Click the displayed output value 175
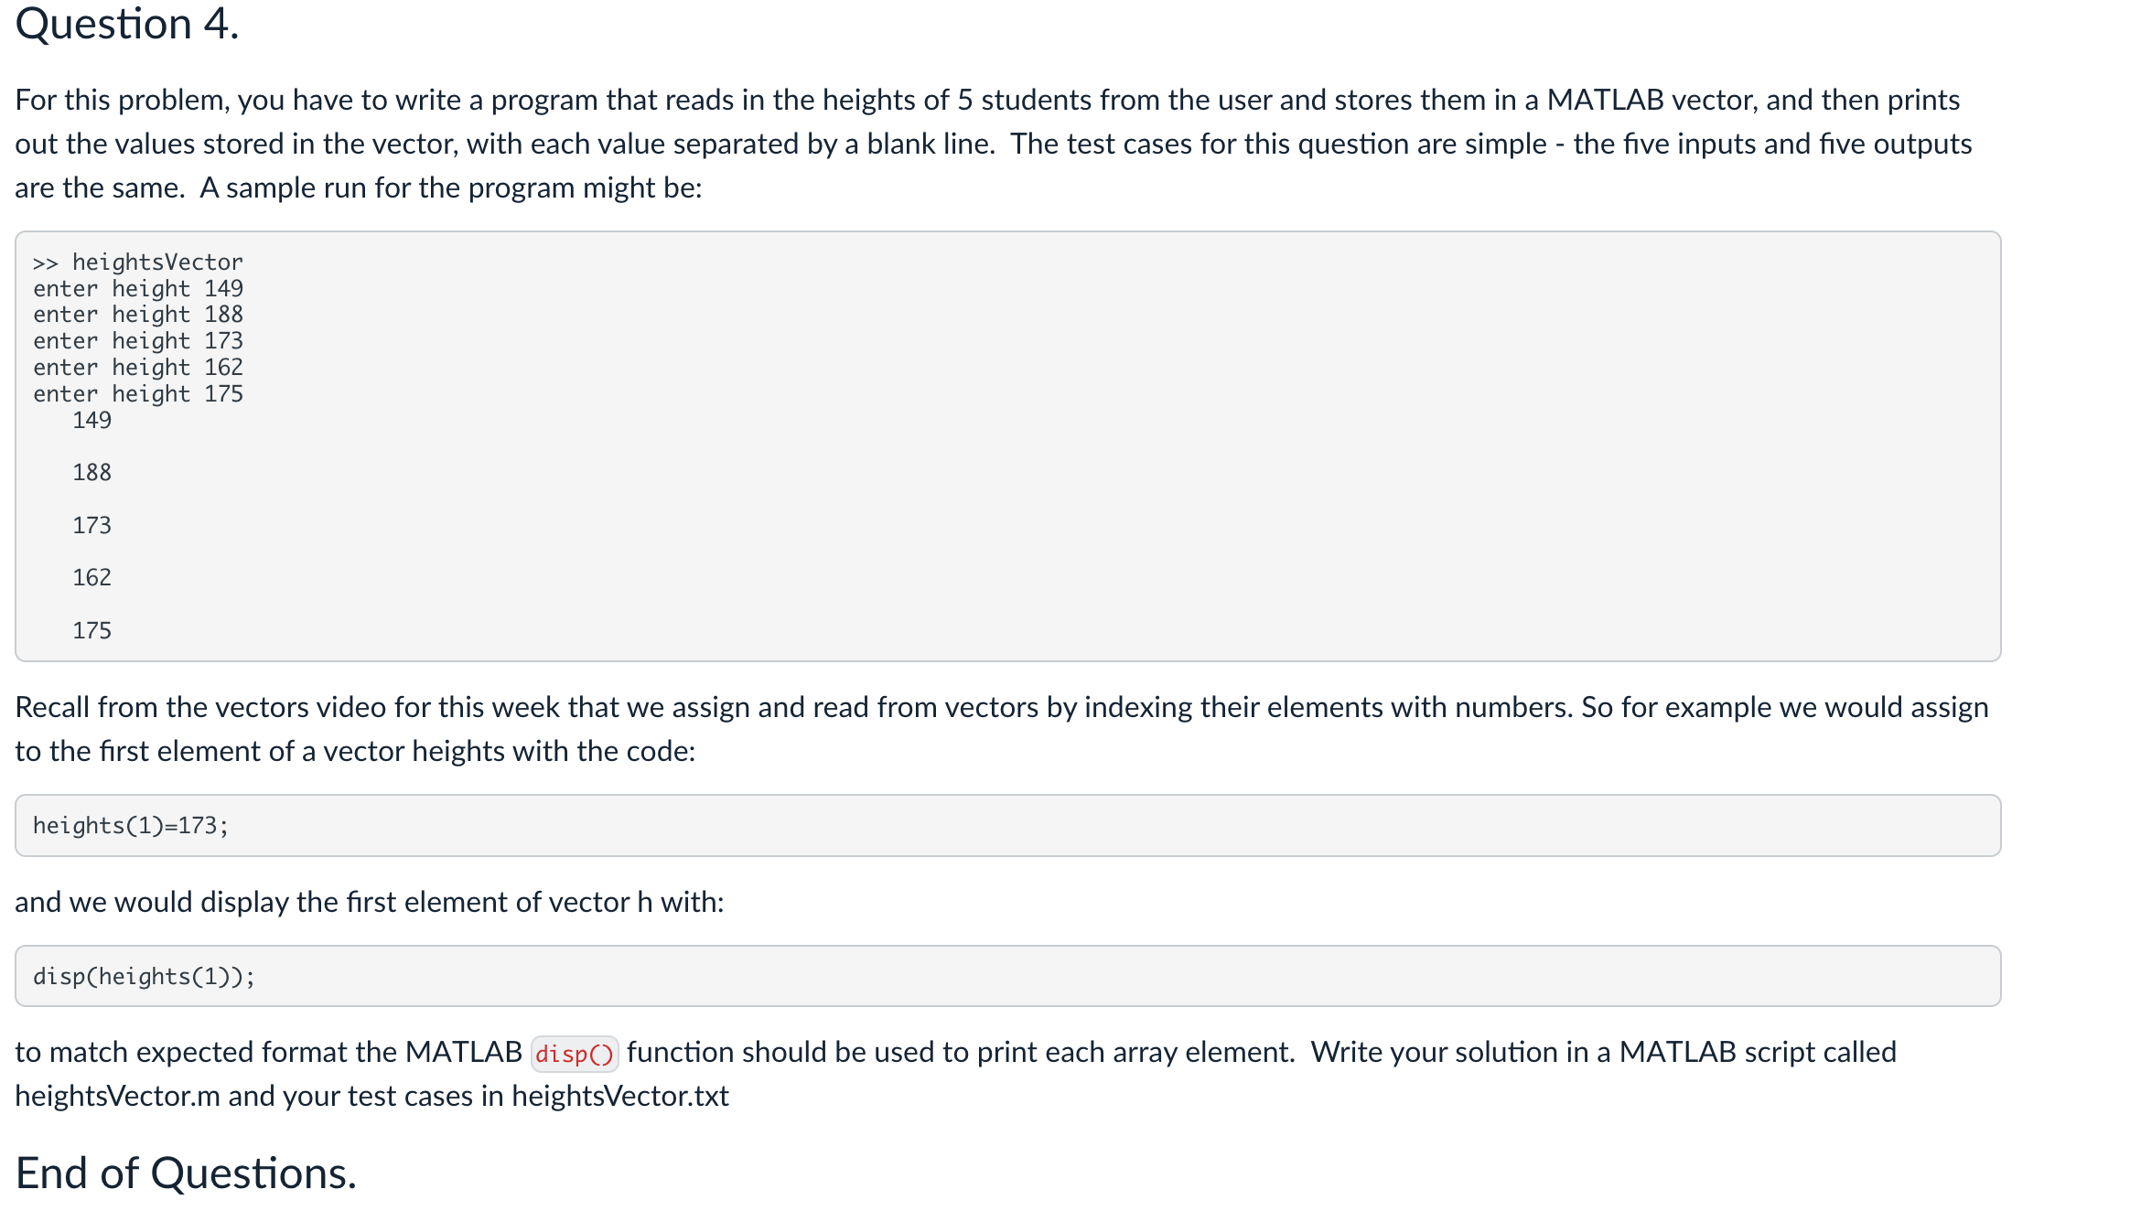Viewport: 2141px width, 1211px height. [x=91, y=631]
